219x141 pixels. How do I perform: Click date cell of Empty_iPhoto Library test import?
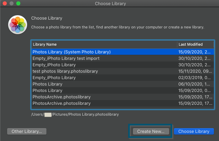click(x=194, y=58)
